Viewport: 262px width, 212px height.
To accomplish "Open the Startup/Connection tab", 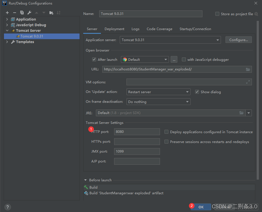I will pos(195,29).
